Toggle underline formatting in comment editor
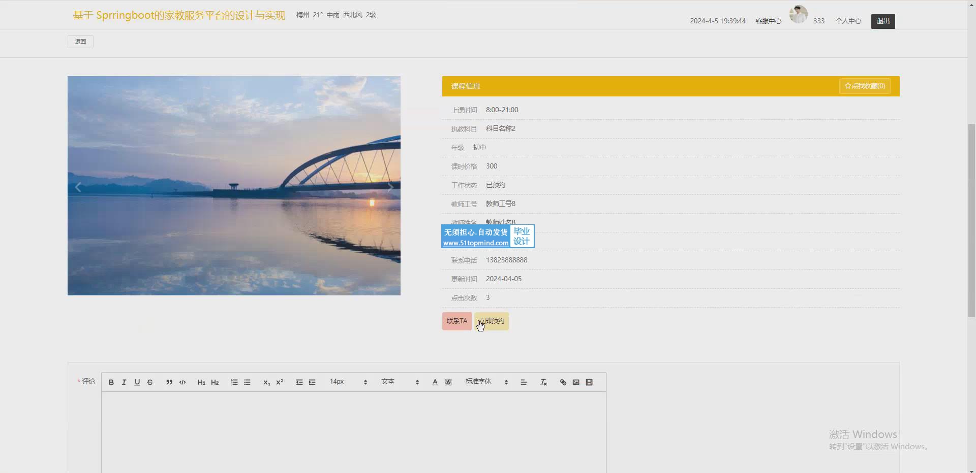The width and height of the screenshot is (976, 473). tap(137, 382)
